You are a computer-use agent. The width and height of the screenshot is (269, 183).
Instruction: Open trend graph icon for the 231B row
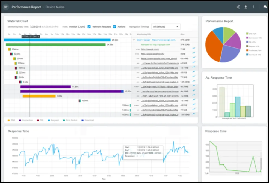[x=194, y=53]
